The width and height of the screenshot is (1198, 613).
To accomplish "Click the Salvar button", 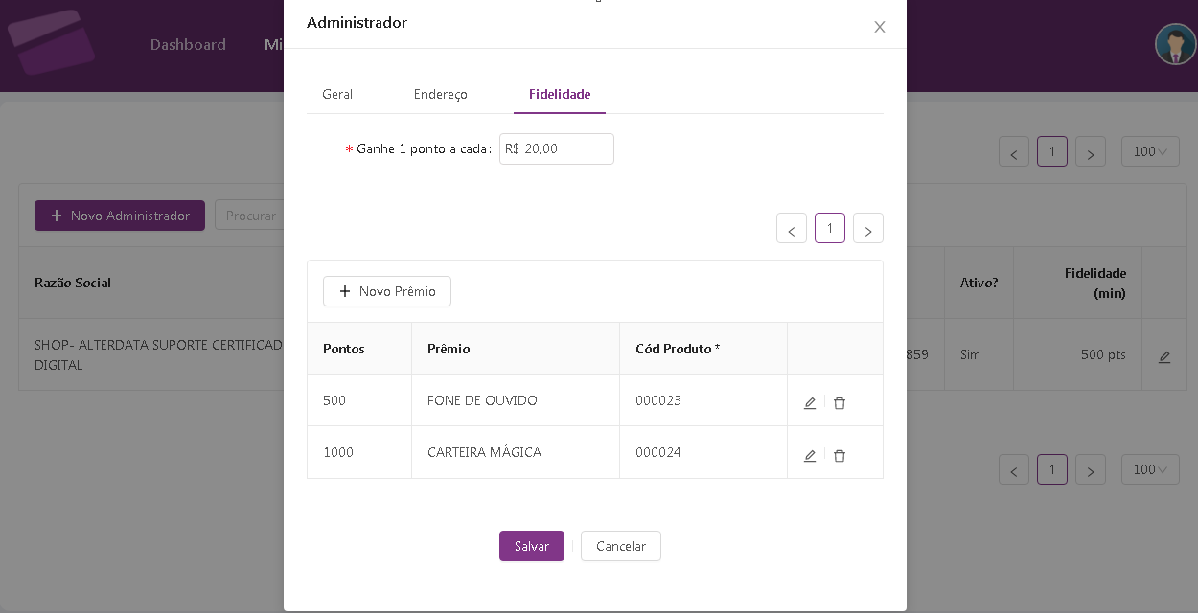I will pos(532,546).
